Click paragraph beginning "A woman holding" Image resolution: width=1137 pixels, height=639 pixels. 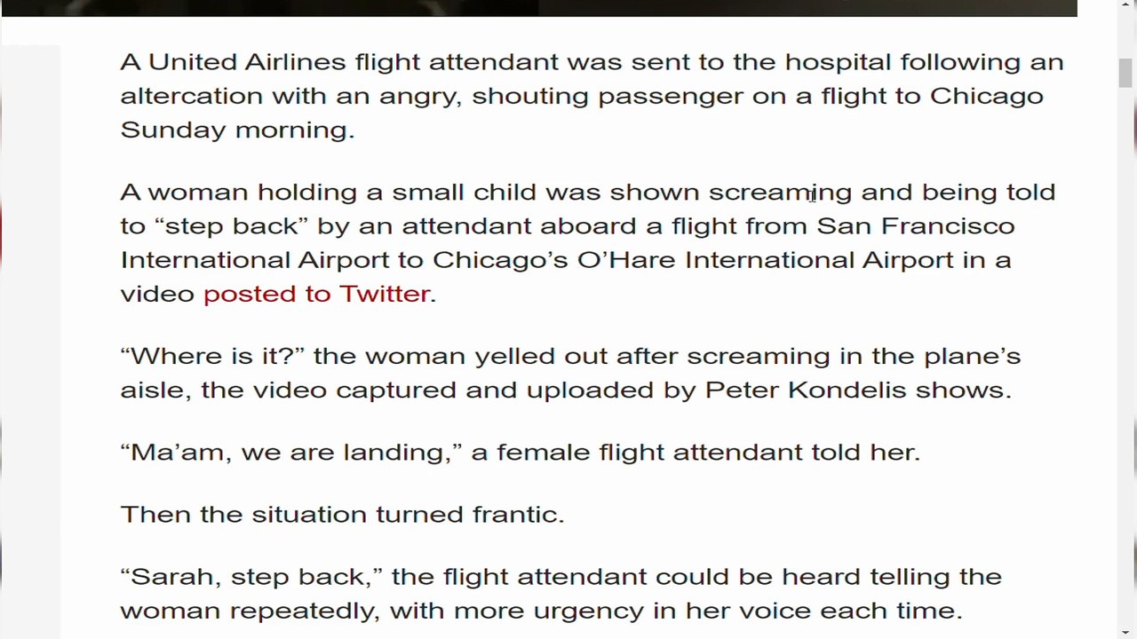coord(588,242)
